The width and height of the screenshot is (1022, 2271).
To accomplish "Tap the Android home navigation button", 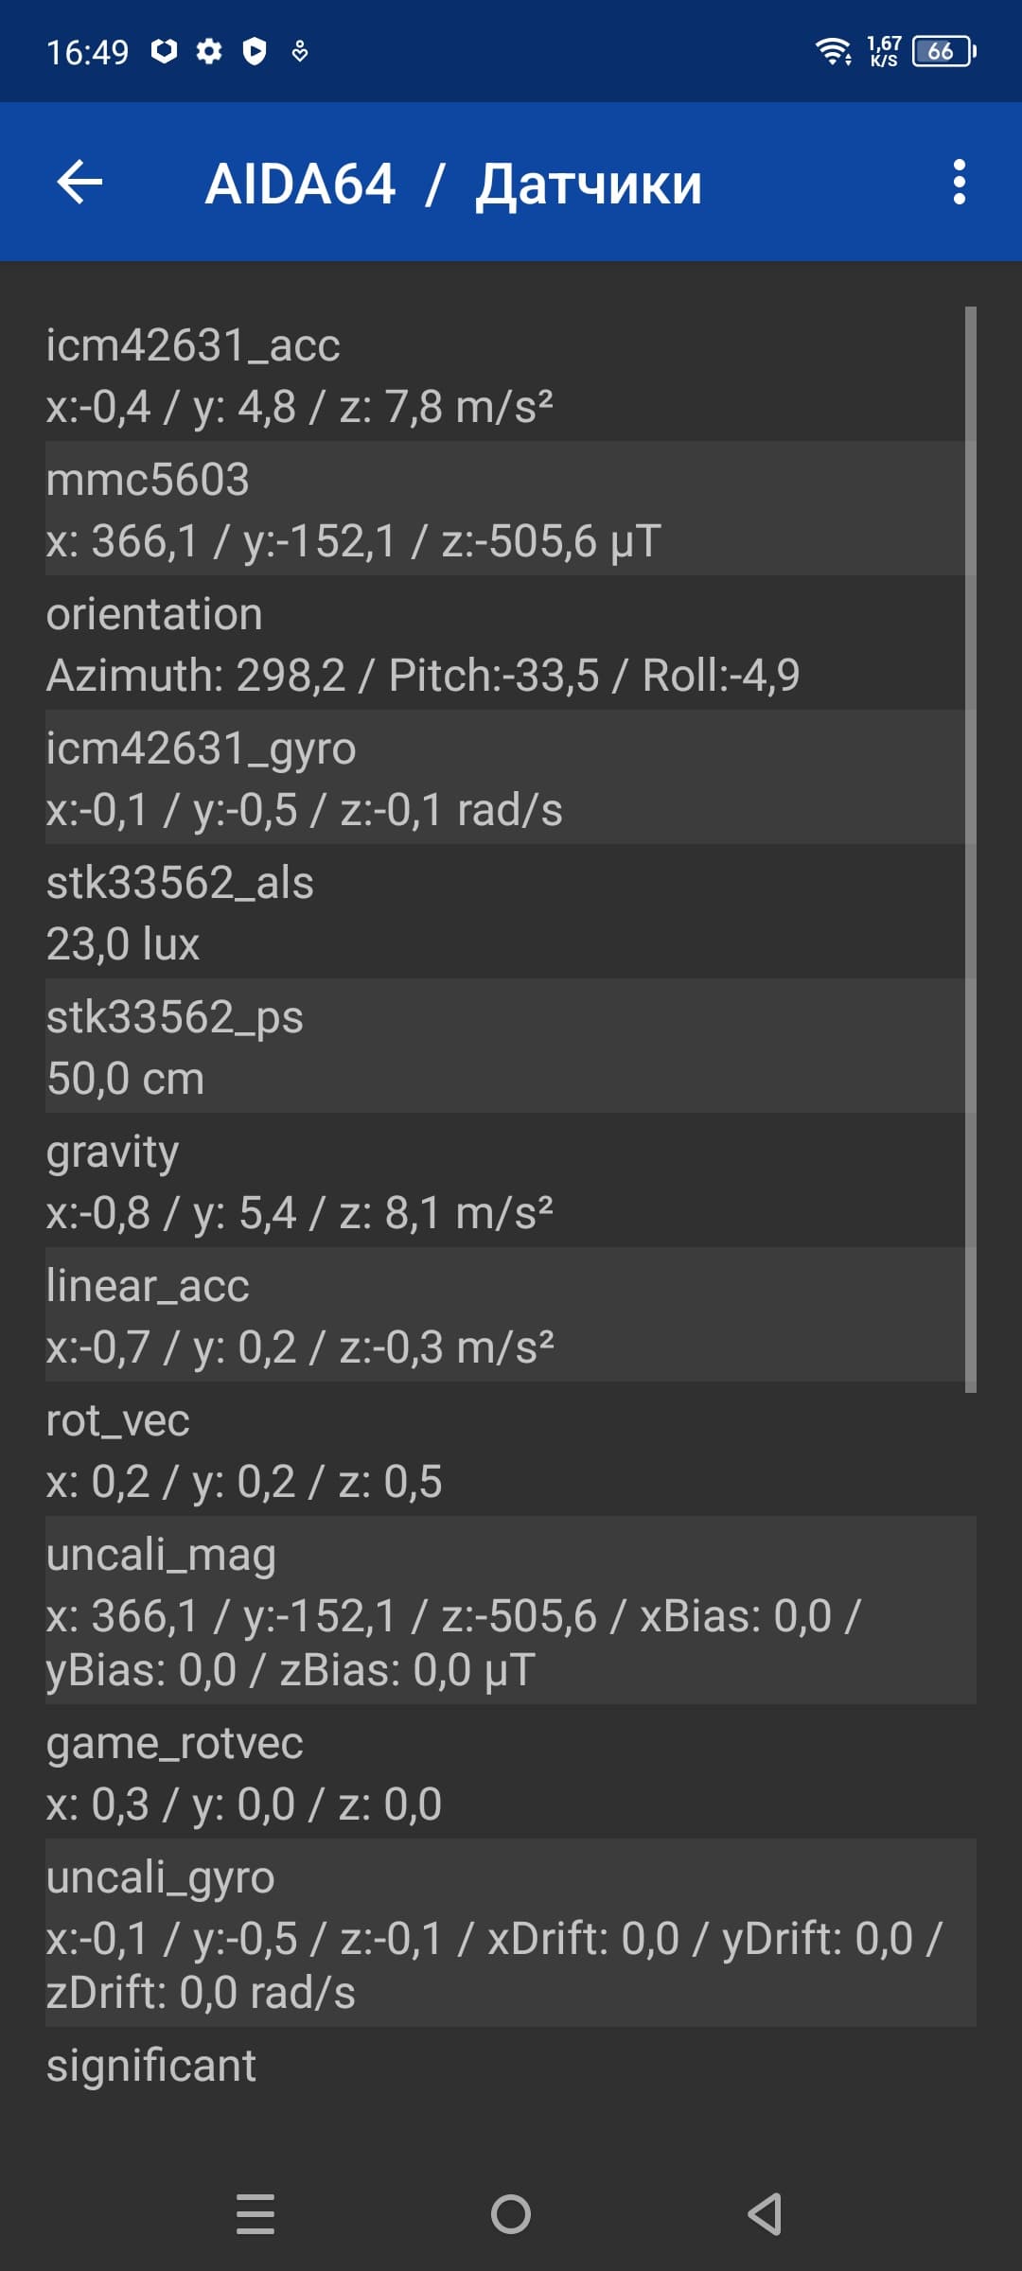I will coord(511,2214).
